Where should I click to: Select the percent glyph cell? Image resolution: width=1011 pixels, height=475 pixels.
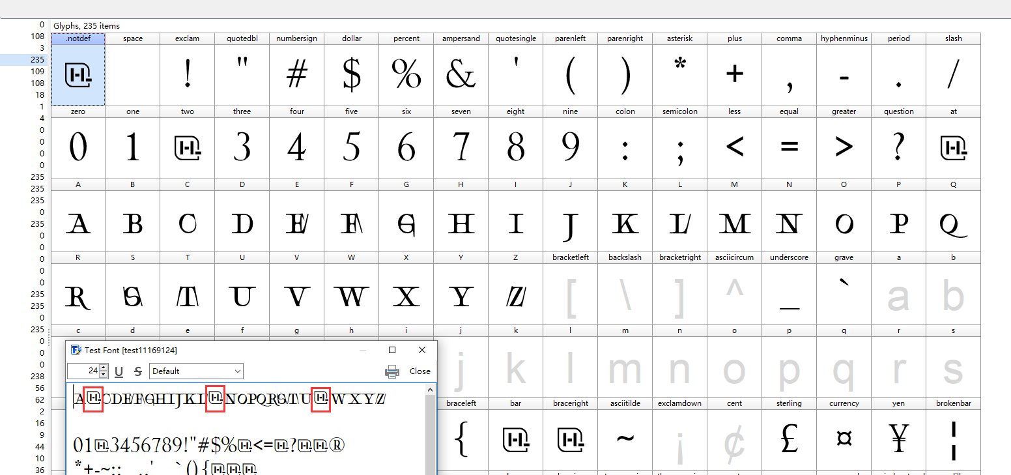point(406,70)
